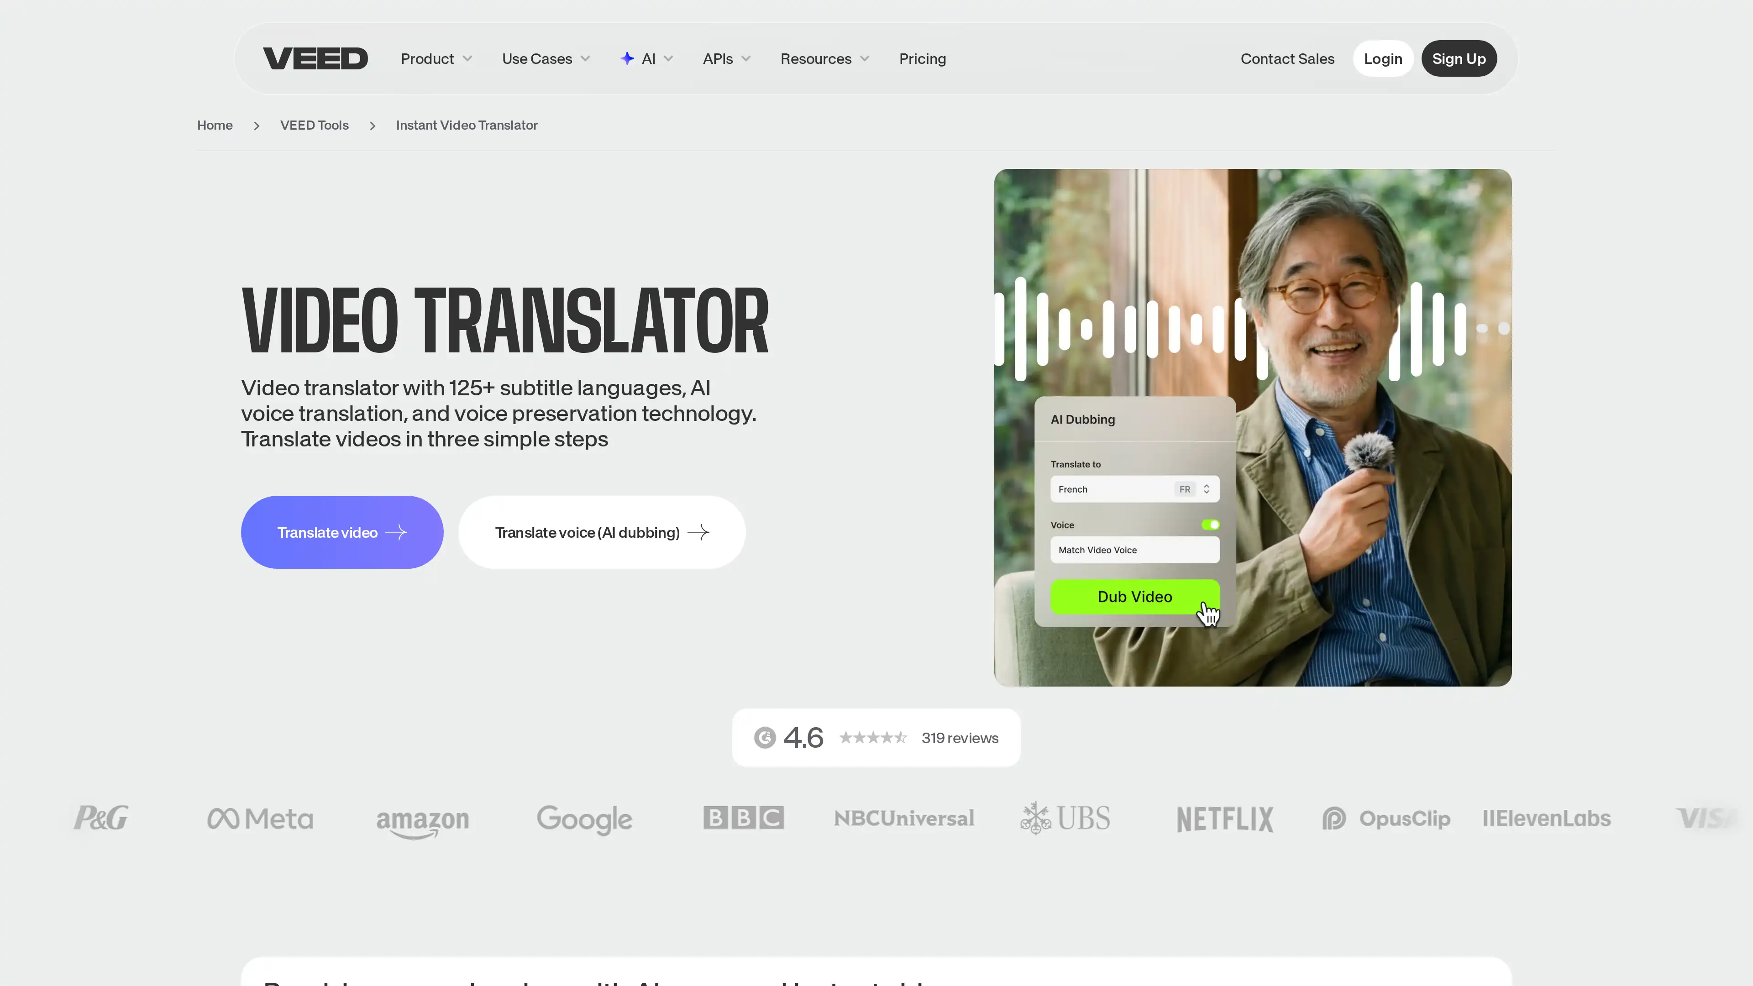Expand the Resources chevron arrow

tap(864, 58)
